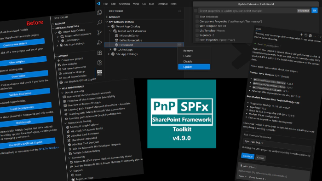This screenshot has height=181, width=322.
Task: Open the Agent mode dropdown in chat
Action: [242, 176]
